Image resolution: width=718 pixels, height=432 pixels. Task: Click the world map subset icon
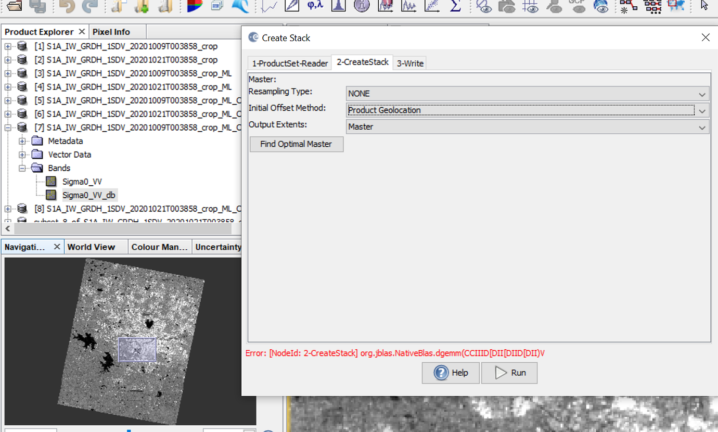[675, 5]
